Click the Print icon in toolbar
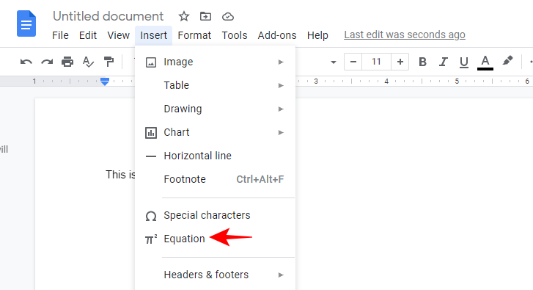Screen dimensions: 533x290 click(x=67, y=62)
